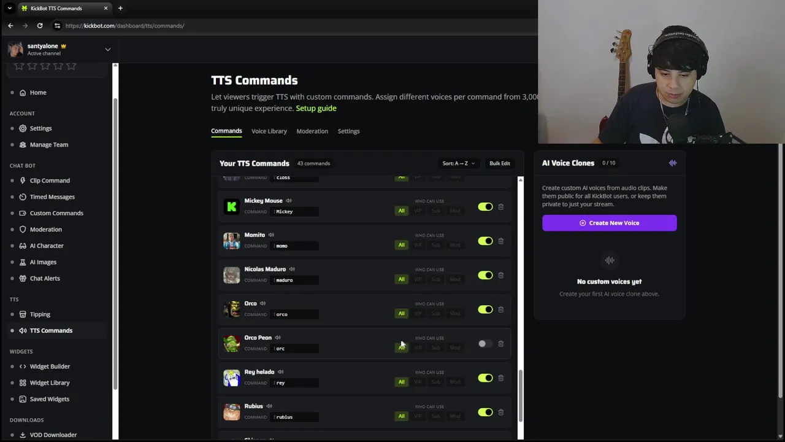This screenshot has height=442, width=785.
Task: Delete the Rey helado command trash icon
Action: coord(500,378)
